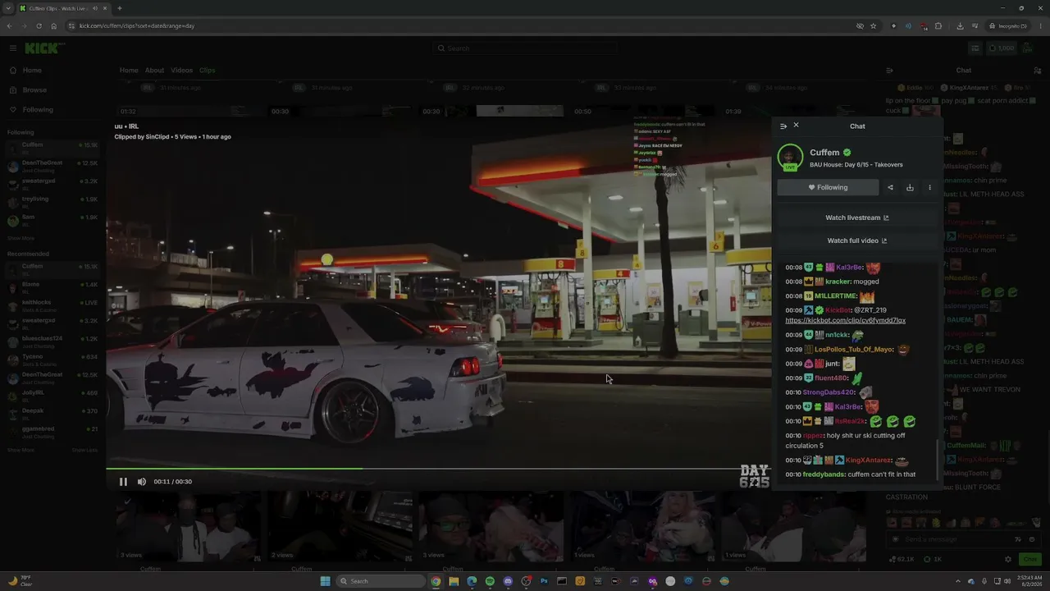Image resolution: width=1050 pixels, height=591 pixels.
Task: Open the Chrome tab search dropdown
Action: 8,8
